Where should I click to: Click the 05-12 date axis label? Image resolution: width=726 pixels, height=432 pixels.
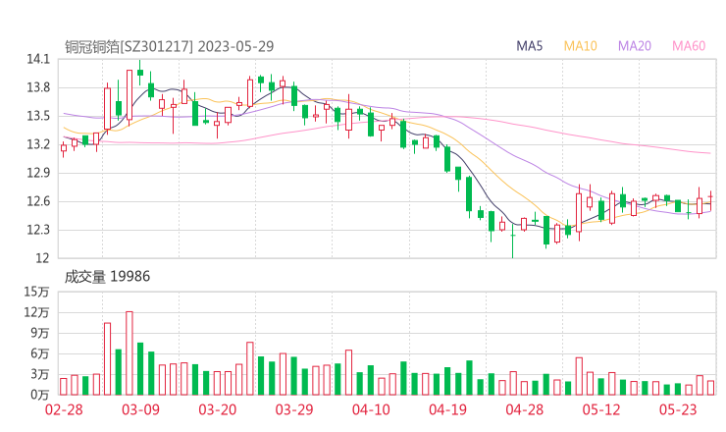click(x=601, y=409)
